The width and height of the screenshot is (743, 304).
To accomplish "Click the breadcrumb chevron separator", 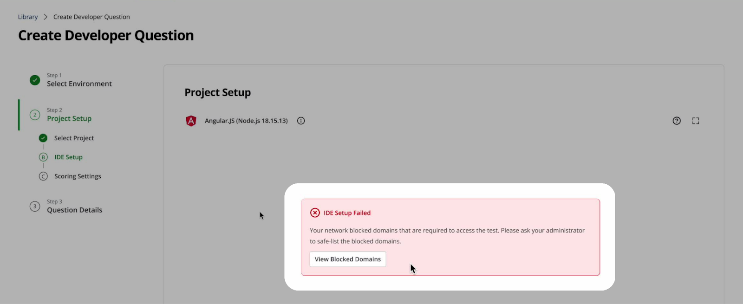I will [46, 17].
